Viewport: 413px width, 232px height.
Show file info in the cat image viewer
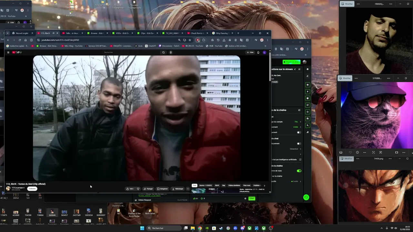point(358,152)
